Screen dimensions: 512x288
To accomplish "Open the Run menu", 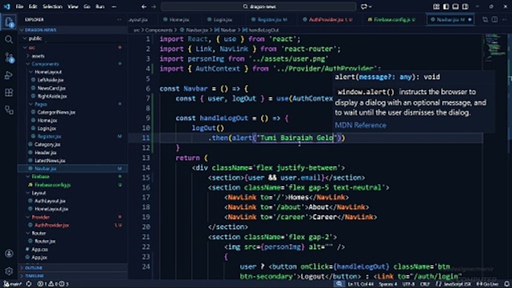I will tap(100, 7).
